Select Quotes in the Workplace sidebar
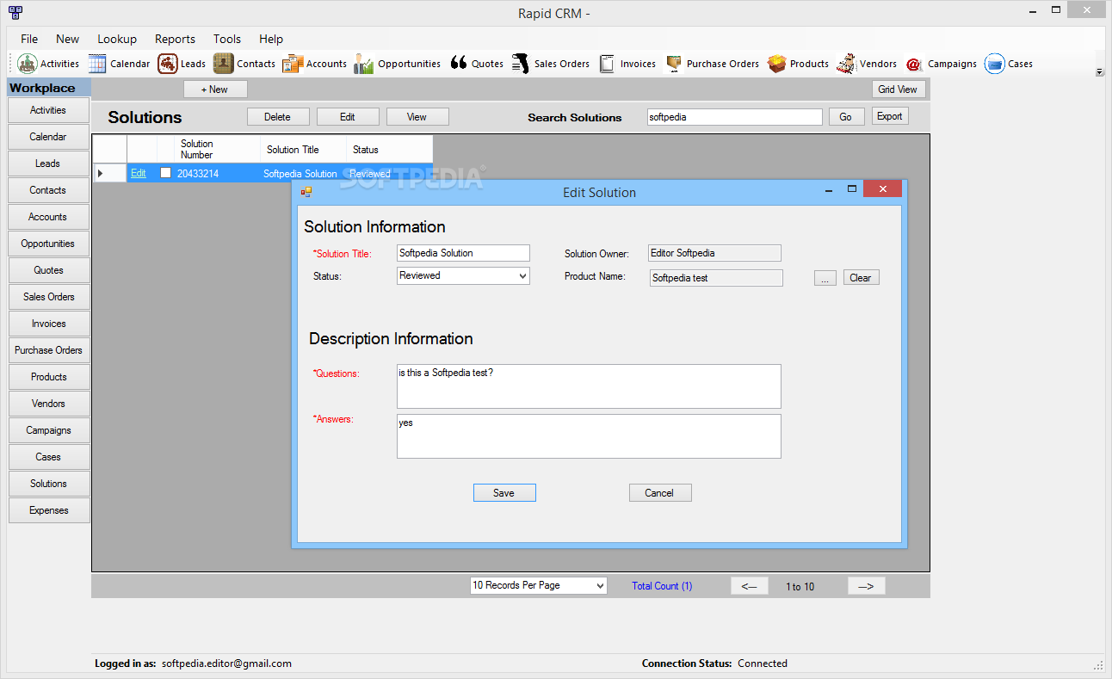The height and width of the screenshot is (679, 1112). pos(48,270)
